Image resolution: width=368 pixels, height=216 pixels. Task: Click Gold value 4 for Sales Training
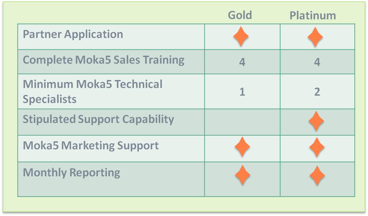pyautogui.click(x=242, y=62)
